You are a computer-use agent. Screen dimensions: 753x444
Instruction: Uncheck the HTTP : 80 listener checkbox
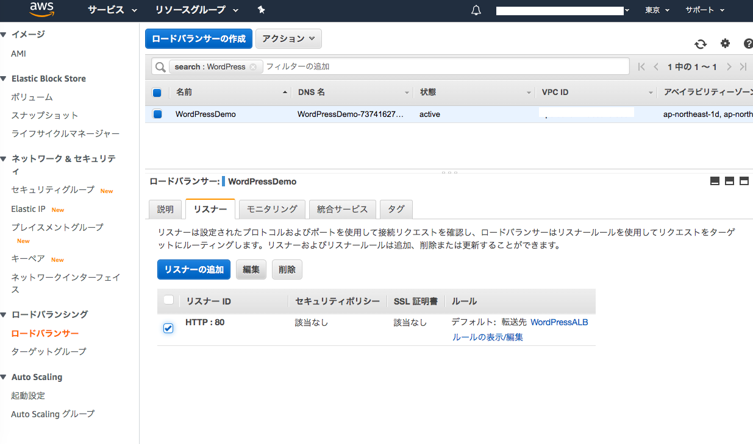click(x=168, y=328)
